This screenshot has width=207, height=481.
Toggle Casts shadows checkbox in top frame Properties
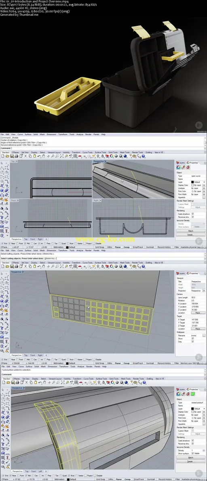coord(192,214)
